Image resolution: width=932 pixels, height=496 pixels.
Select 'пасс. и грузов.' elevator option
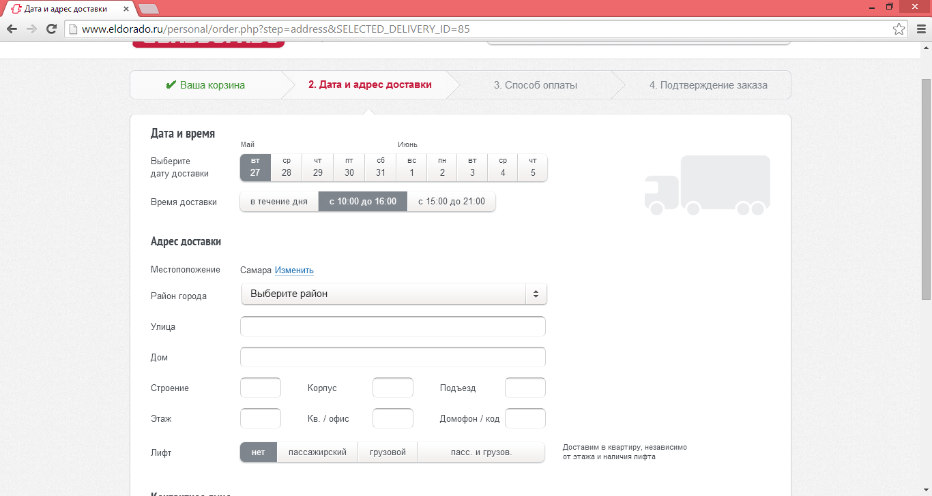click(481, 452)
